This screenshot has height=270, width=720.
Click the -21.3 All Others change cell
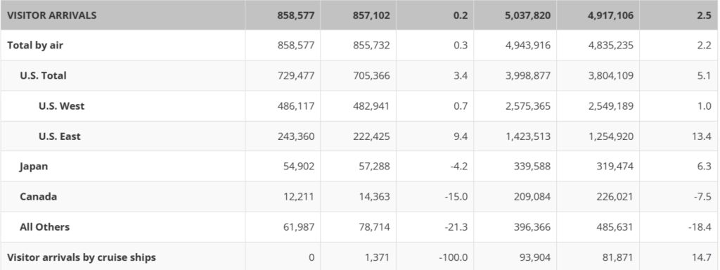tap(456, 227)
